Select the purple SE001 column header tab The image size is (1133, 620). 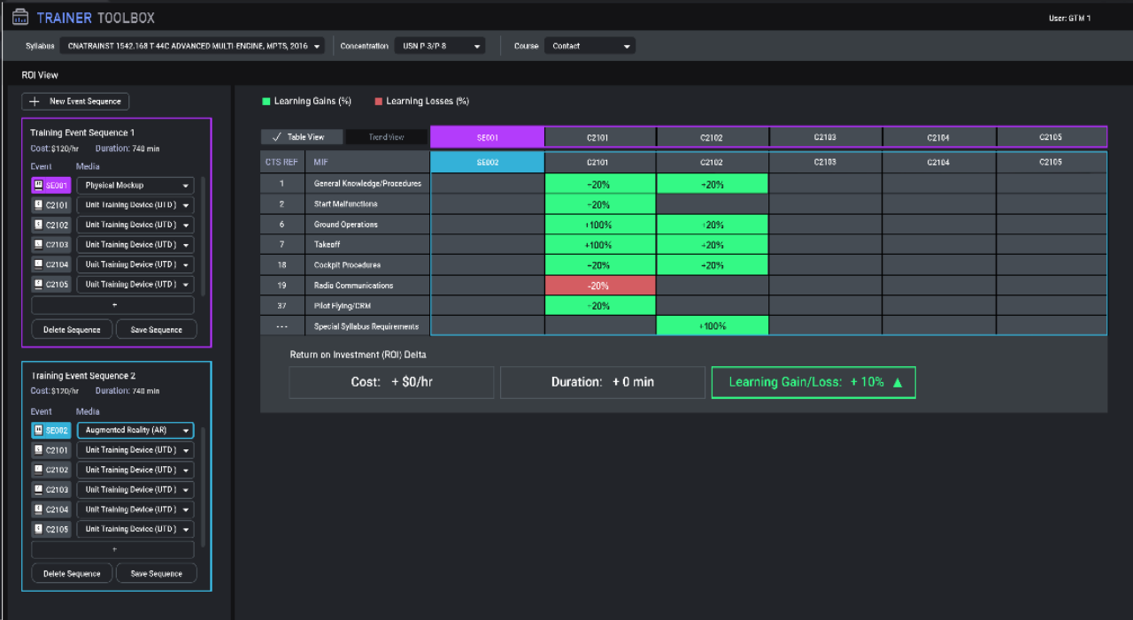(x=487, y=137)
